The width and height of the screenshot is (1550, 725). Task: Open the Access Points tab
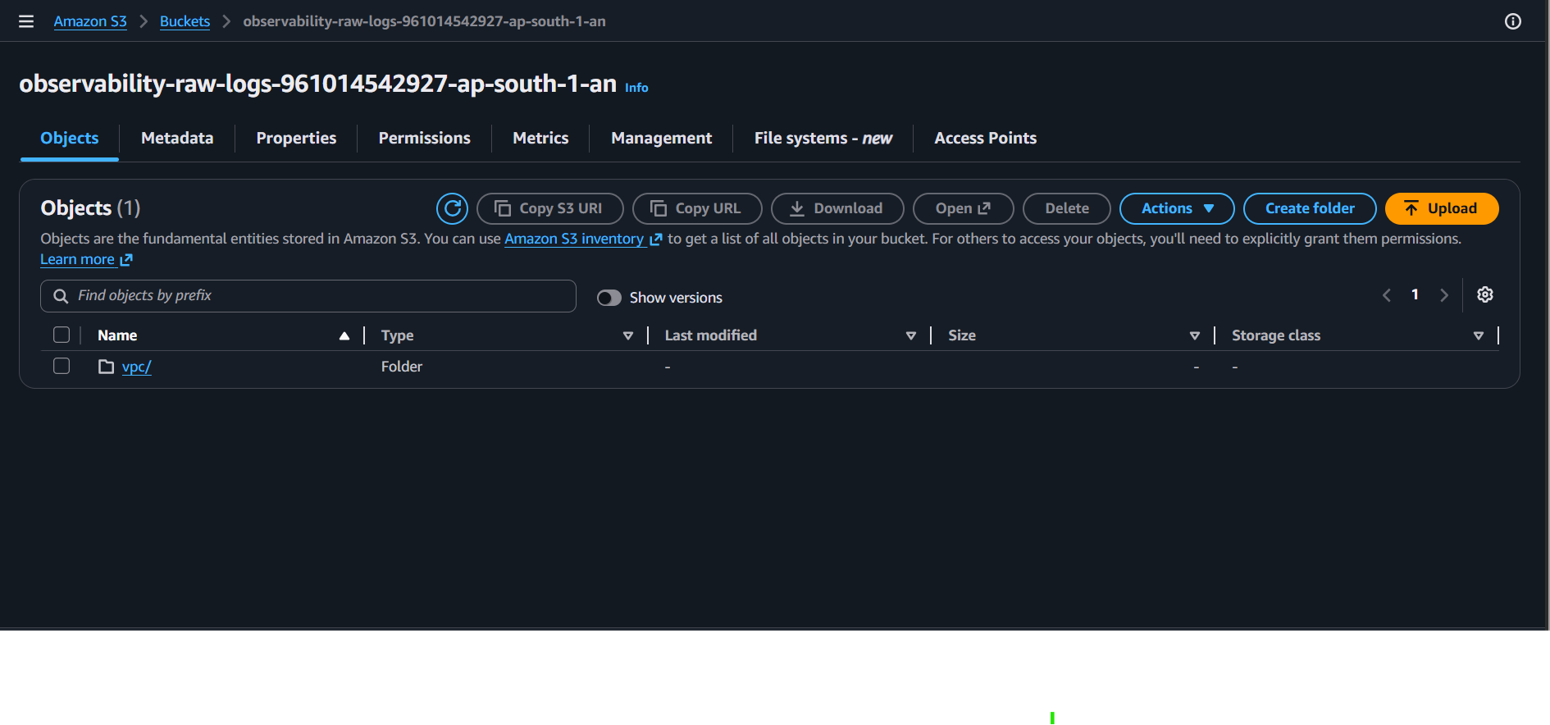point(985,138)
